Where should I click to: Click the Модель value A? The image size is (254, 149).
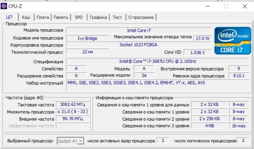144,69
